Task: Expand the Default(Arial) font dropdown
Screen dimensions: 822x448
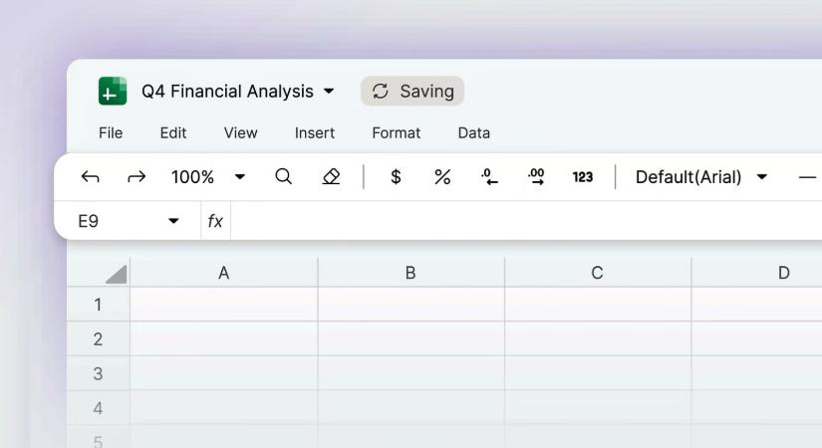Action: 762,177
